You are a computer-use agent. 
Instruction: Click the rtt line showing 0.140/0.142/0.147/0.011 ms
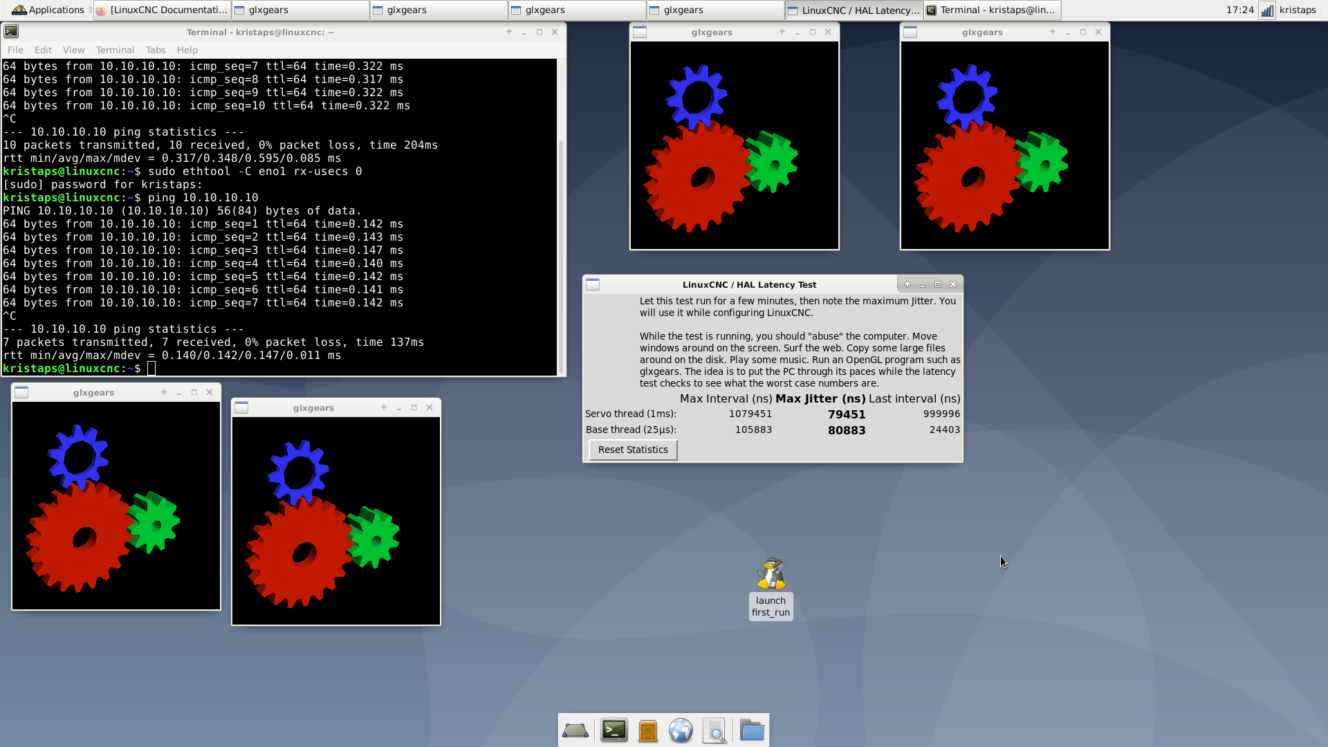pyautogui.click(x=172, y=356)
